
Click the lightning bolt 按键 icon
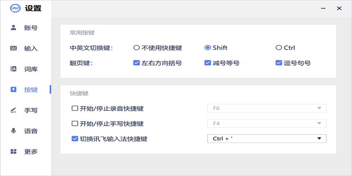[x=13, y=89]
